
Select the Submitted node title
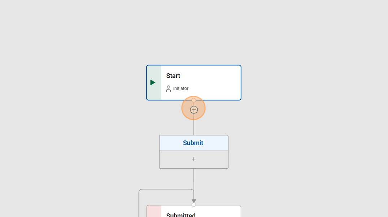(181, 215)
